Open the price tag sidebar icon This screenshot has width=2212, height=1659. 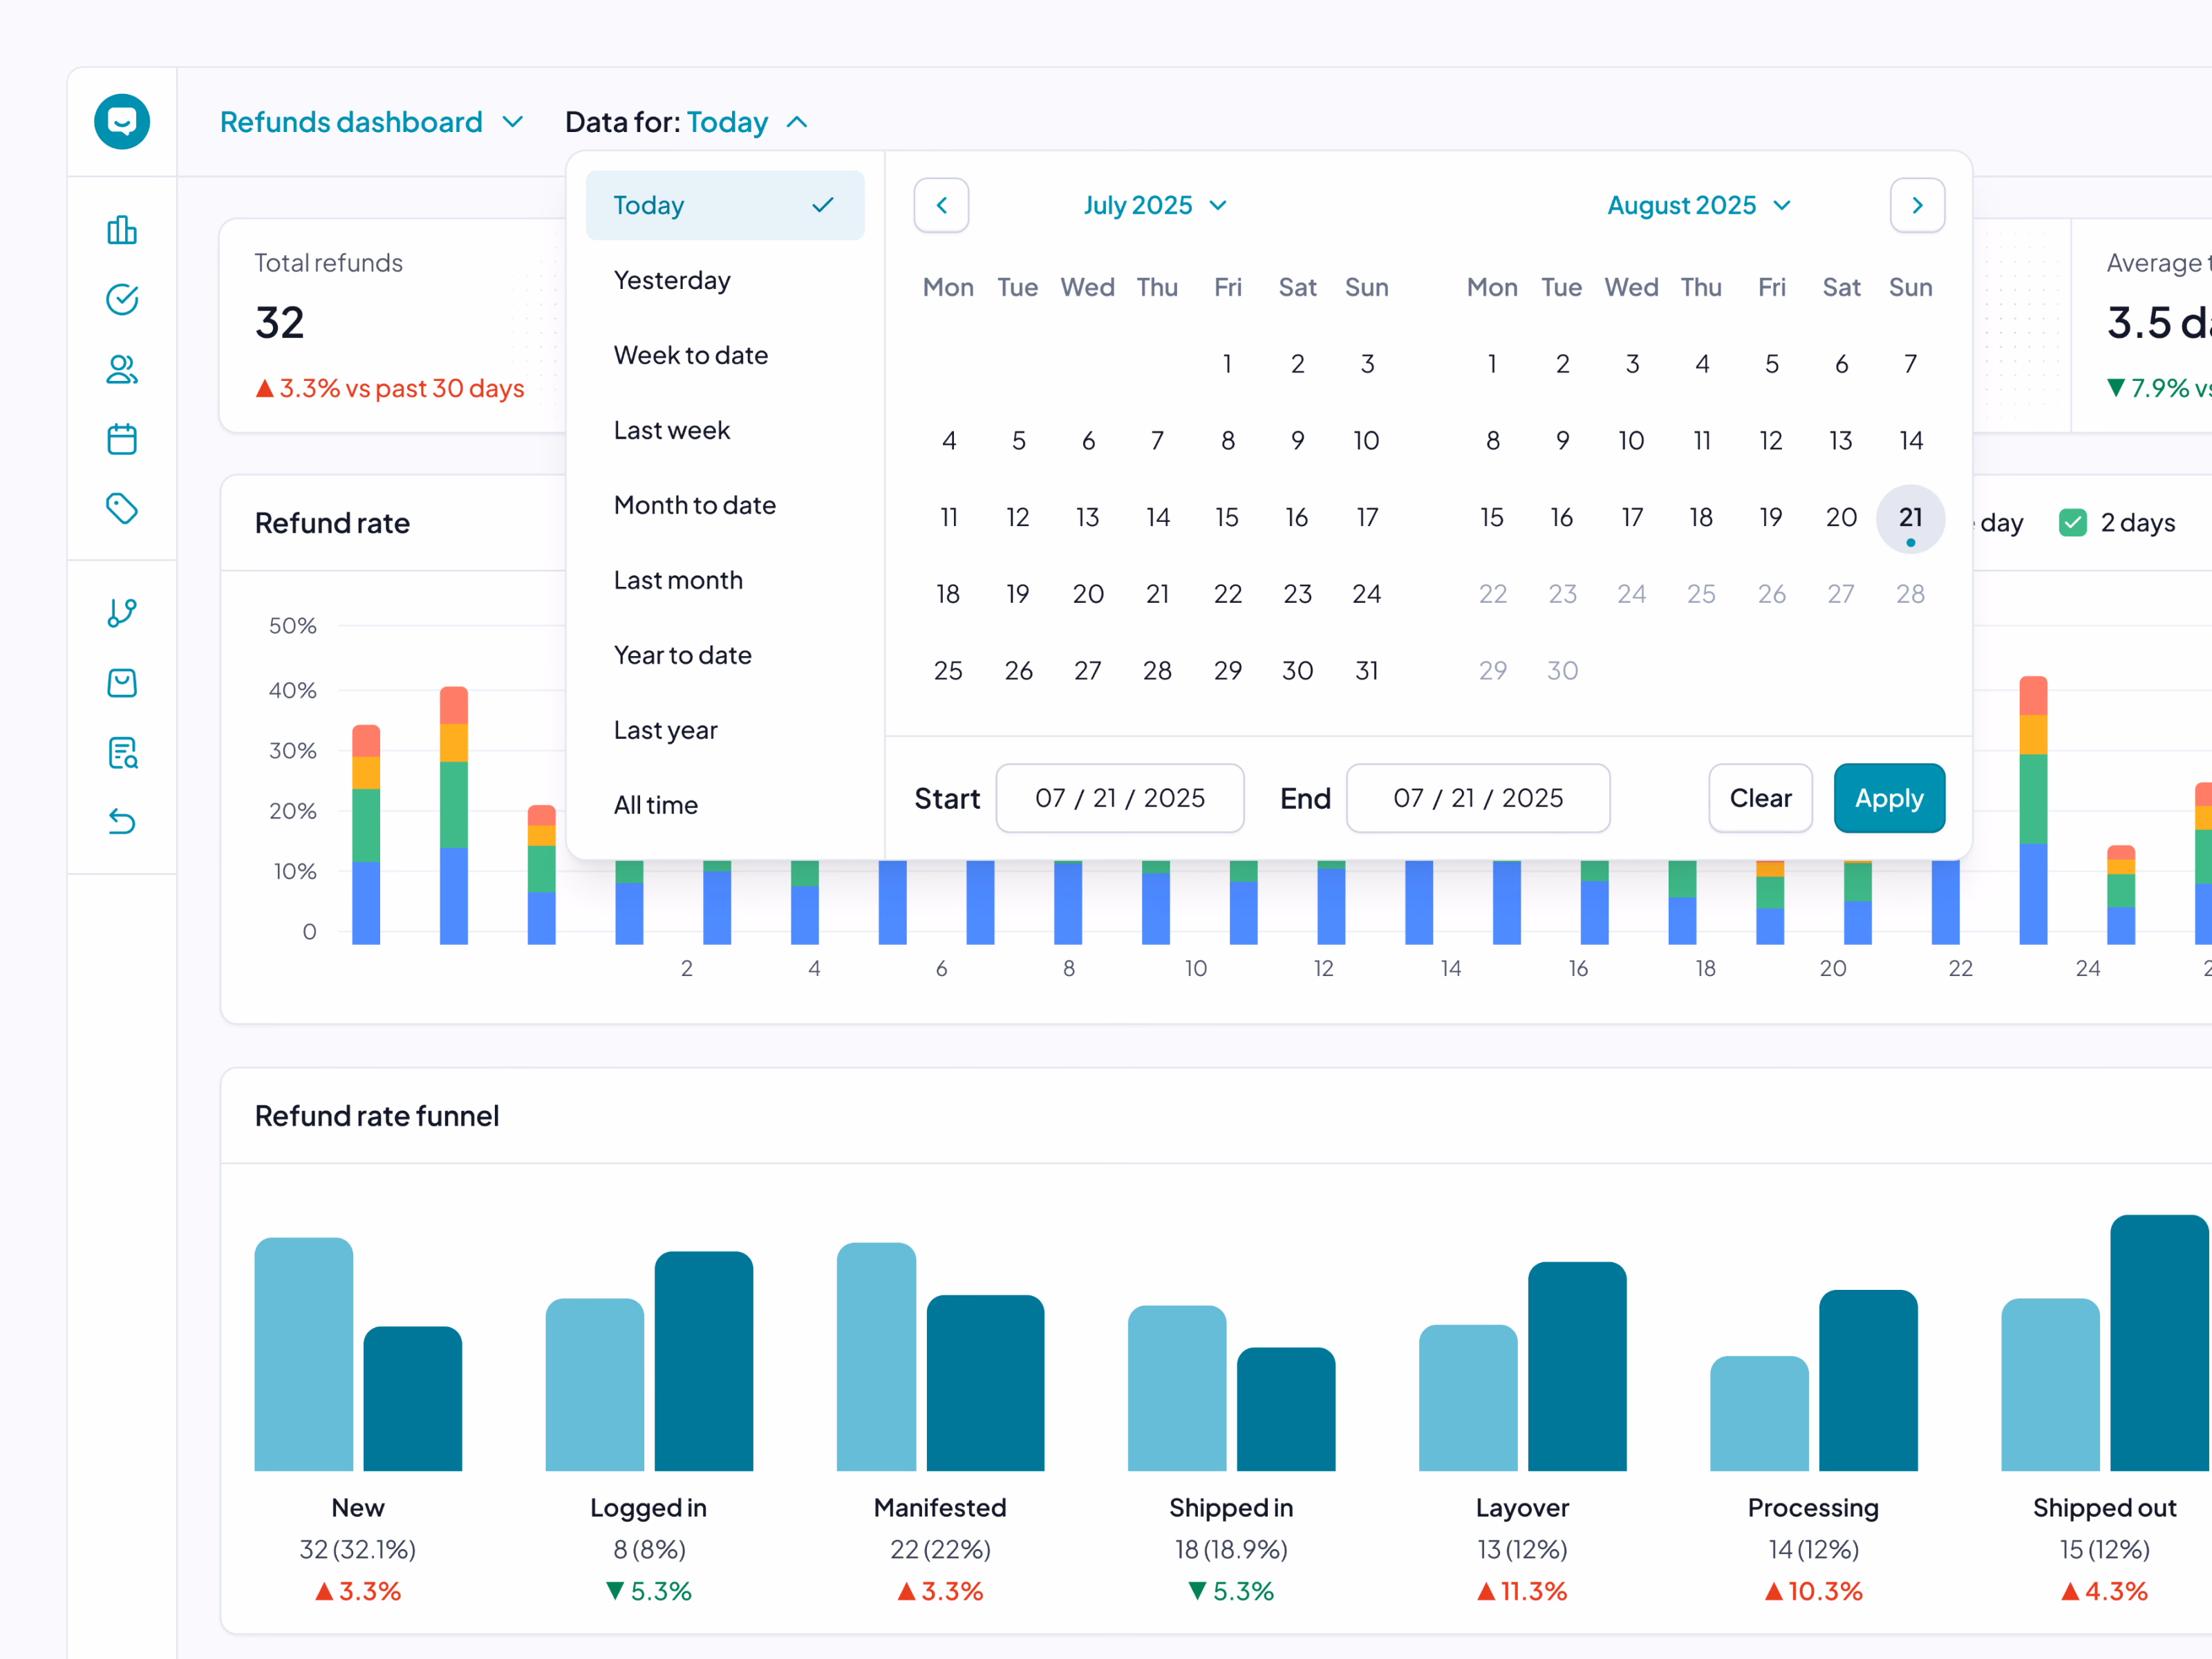click(122, 508)
